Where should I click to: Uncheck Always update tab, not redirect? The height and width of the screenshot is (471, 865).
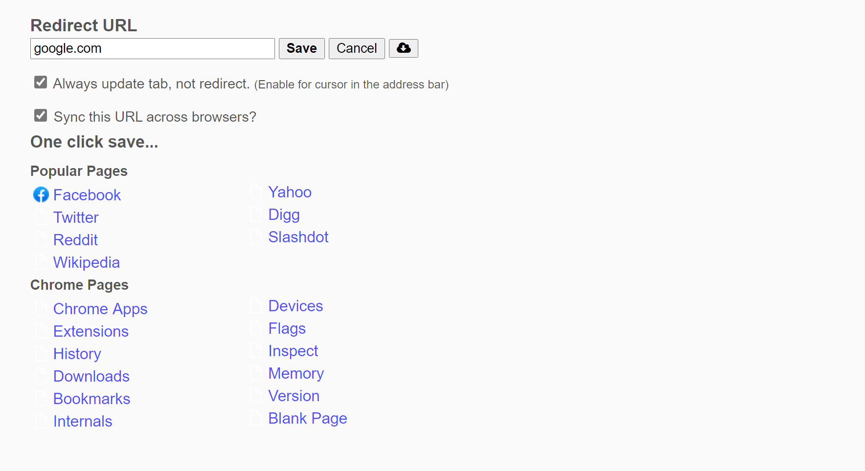coord(41,82)
